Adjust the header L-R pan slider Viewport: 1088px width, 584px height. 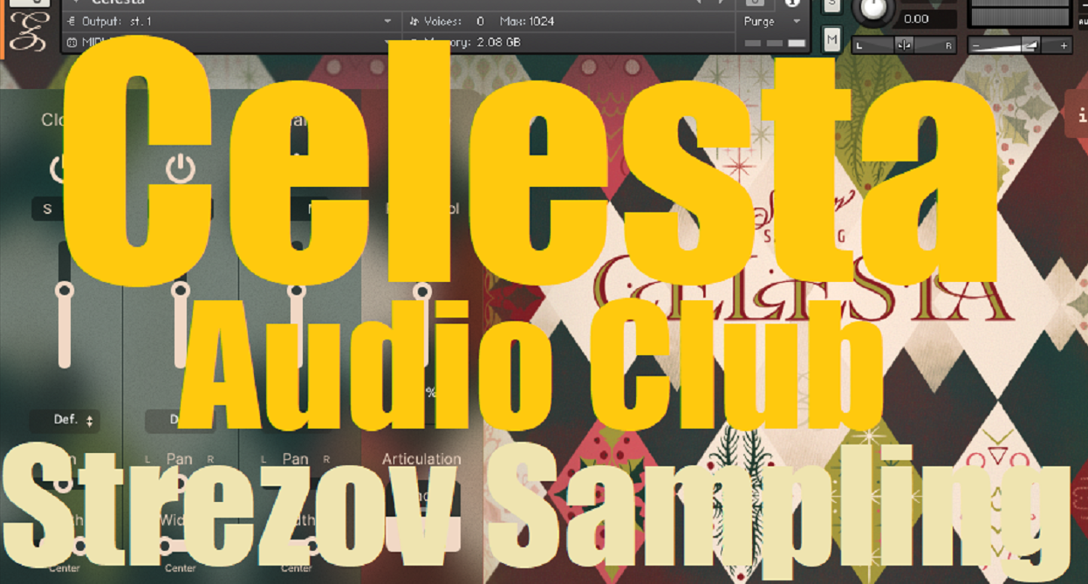coord(904,45)
